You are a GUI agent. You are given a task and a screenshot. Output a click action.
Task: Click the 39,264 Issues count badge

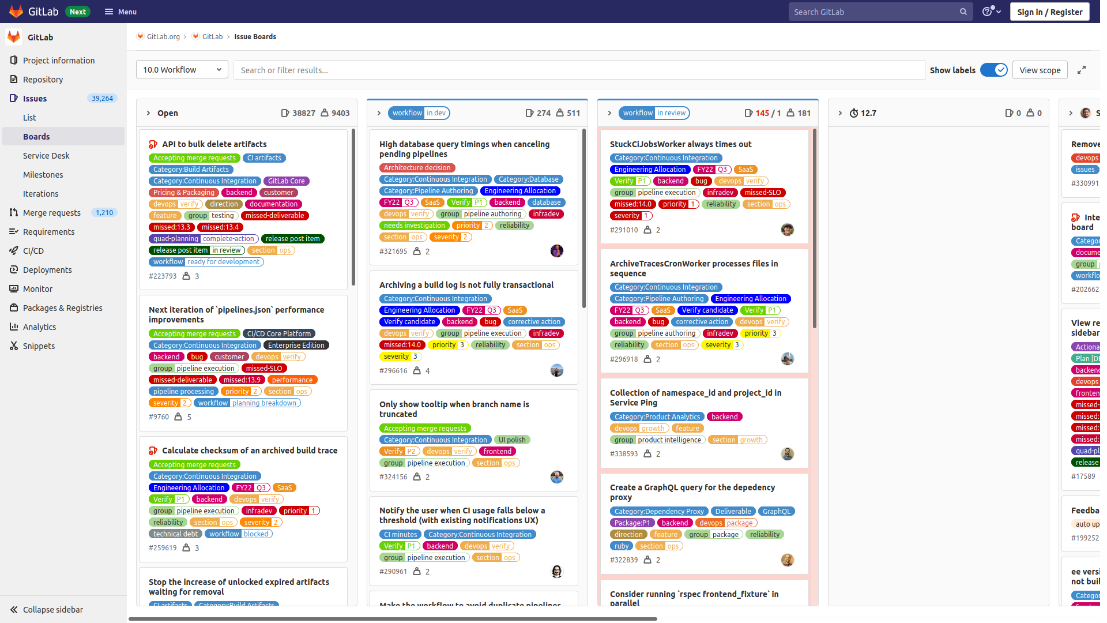(x=103, y=99)
